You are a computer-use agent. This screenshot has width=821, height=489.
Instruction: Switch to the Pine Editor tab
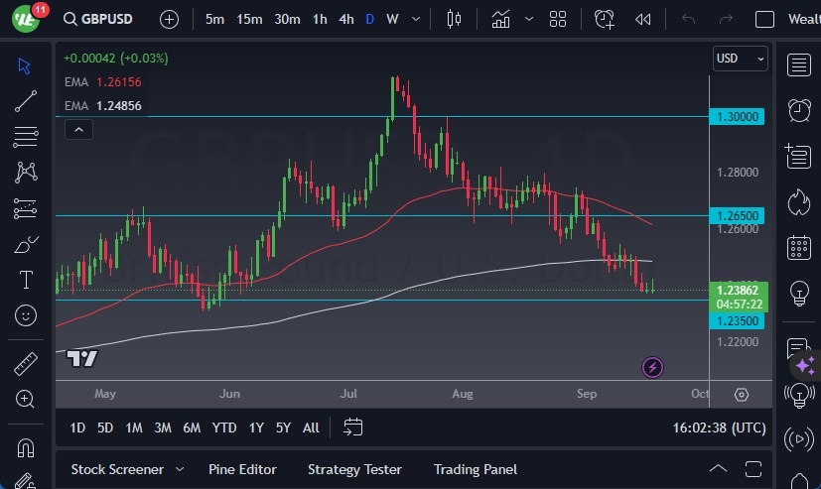click(242, 469)
